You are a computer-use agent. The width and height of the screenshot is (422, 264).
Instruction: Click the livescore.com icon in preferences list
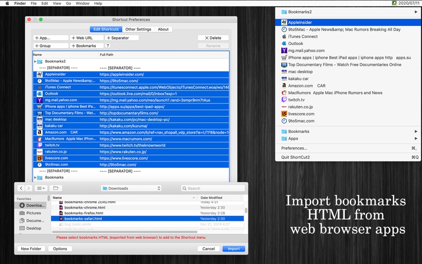point(40,158)
